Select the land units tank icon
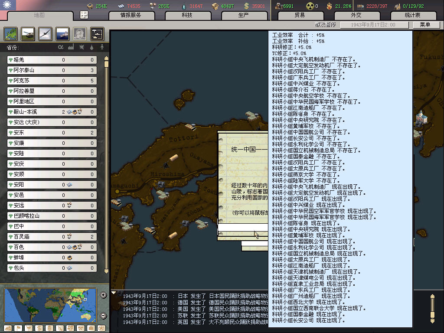This screenshot has width=444, height=333. [x=28, y=34]
